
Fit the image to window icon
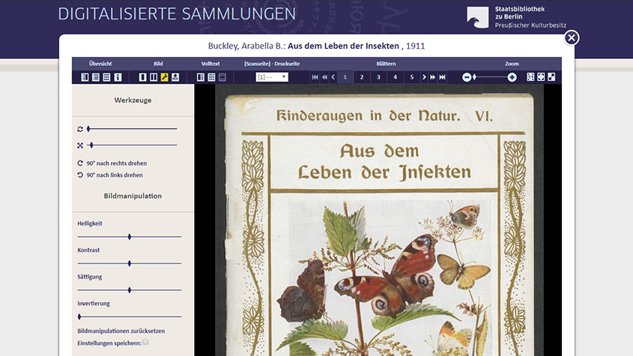(541, 77)
